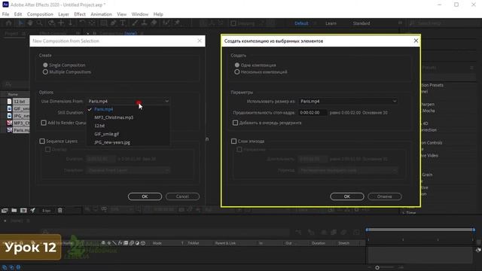Toggle the In/Out/Duration/Stretch panes icon
The image size is (482, 271).
click(x=18, y=267)
